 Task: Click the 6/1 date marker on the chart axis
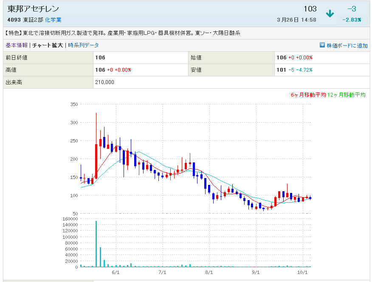(x=116, y=272)
